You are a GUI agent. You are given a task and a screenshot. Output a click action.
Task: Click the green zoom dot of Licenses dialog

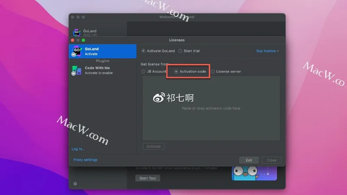[83, 40]
